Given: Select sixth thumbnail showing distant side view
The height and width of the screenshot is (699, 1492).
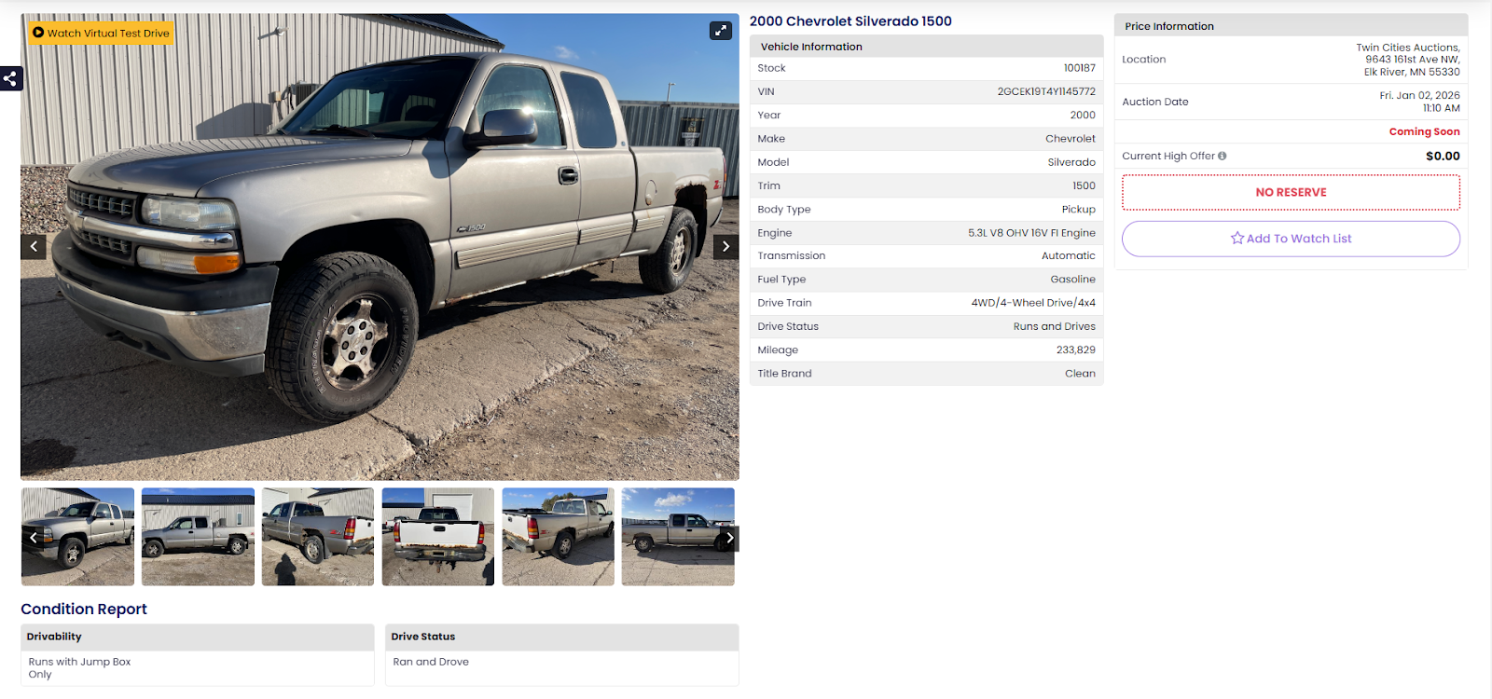Looking at the screenshot, I should tap(678, 537).
